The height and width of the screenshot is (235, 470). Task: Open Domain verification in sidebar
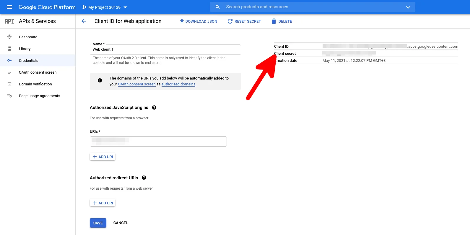[38, 84]
